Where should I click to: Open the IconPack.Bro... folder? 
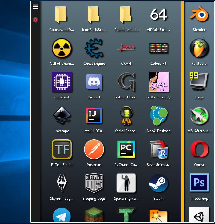[x=94, y=15]
